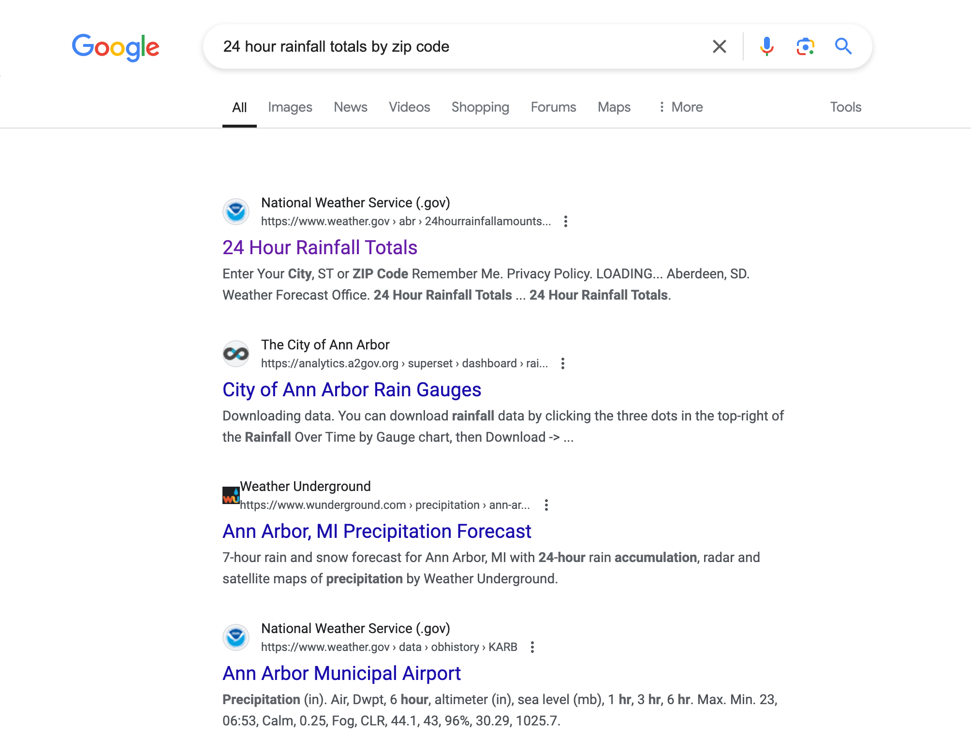The height and width of the screenshot is (751, 971).
Task: Click the City of Ann Arbor favicon
Action: [235, 353]
